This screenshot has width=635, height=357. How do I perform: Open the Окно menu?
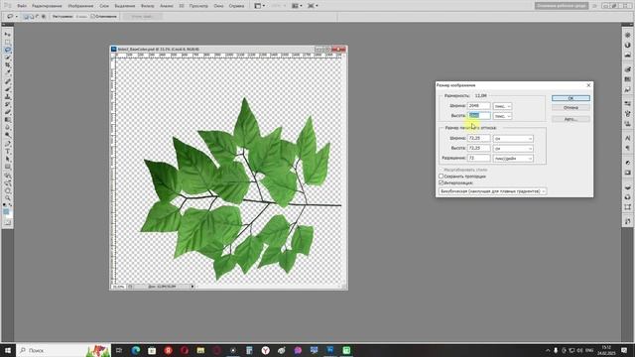(x=218, y=6)
